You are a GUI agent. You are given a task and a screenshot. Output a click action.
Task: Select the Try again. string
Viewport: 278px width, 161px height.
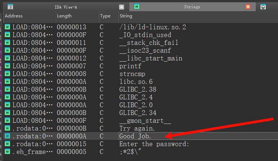[x=137, y=128]
